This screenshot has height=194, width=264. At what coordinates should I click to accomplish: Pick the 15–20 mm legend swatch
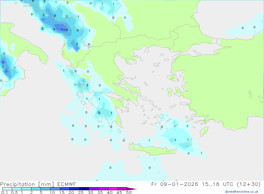65,189
